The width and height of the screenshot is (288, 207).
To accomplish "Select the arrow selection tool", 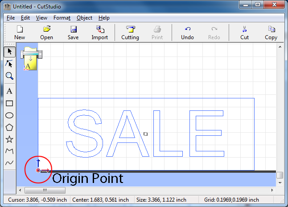I will (x=9, y=52).
